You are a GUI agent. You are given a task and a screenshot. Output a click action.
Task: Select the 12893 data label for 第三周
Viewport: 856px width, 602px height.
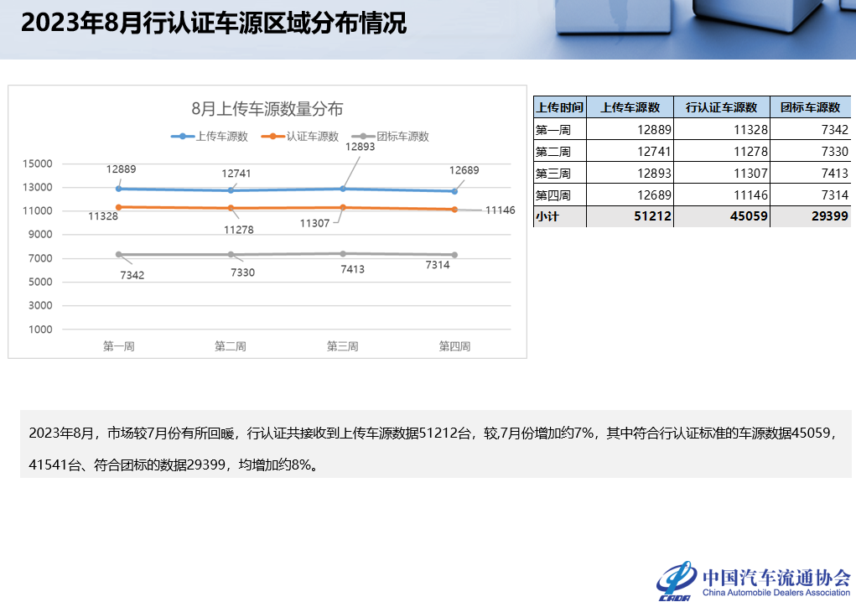click(360, 146)
